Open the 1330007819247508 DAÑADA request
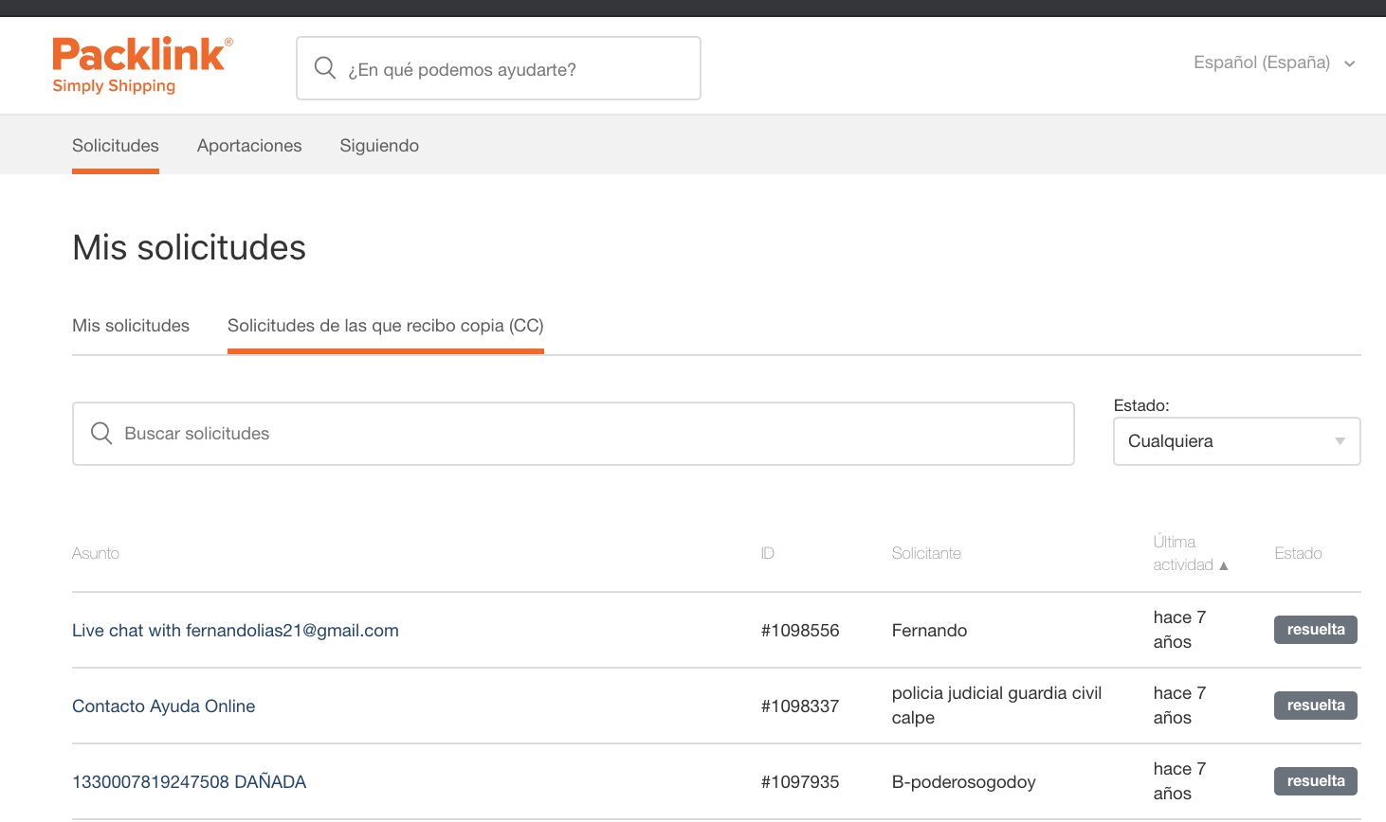The image size is (1386, 822). [x=190, y=782]
